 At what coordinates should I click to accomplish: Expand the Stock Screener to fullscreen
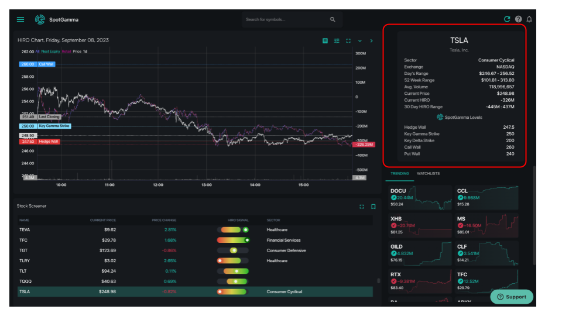(x=362, y=207)
